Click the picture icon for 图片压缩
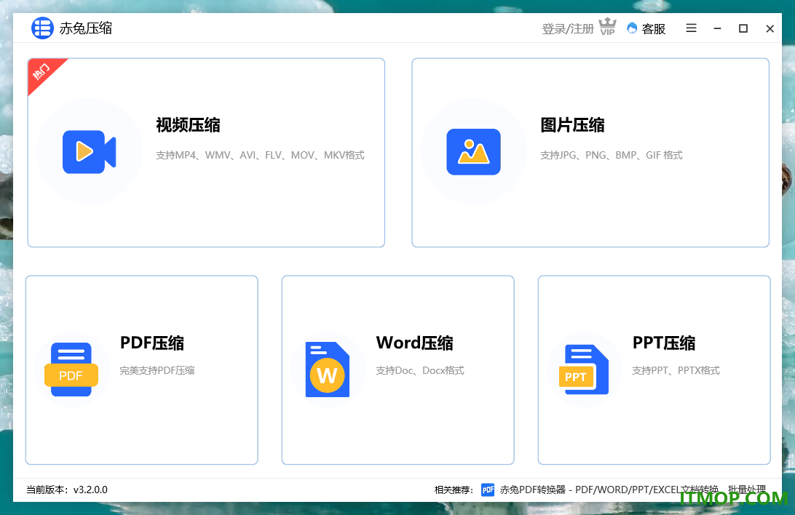The width and height of the screenshot is (795, 515). [x=473, y=152]
